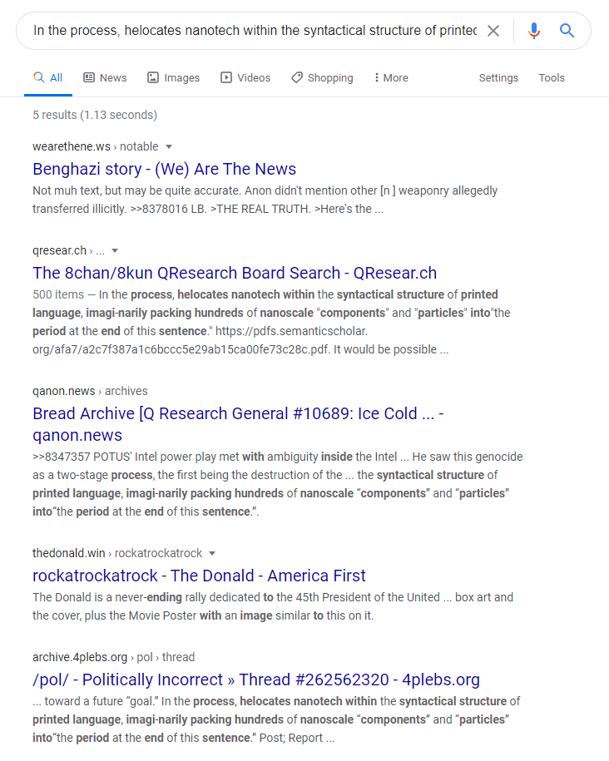The width and height of the screenshot is (609, 761).
Task: Clear the search box with X icon
Action: tap(493, 31)
